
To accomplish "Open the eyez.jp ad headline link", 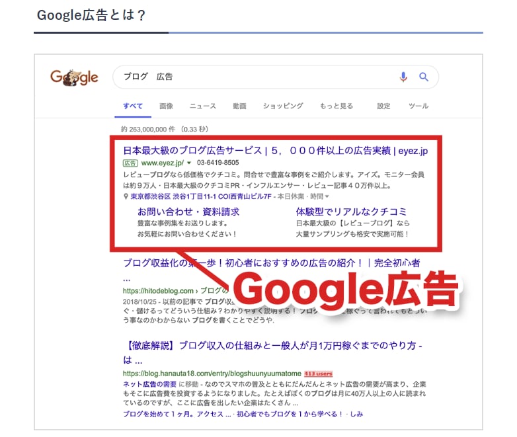I will click(275, 151).
